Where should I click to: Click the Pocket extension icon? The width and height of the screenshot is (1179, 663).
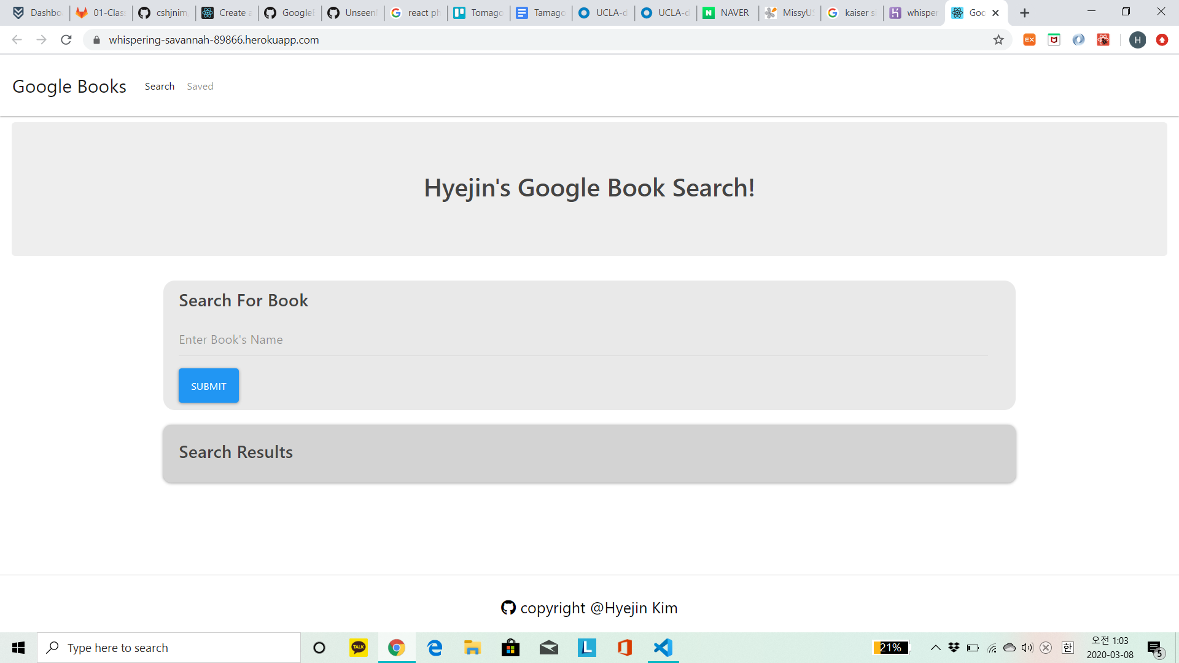[1054, 40]
